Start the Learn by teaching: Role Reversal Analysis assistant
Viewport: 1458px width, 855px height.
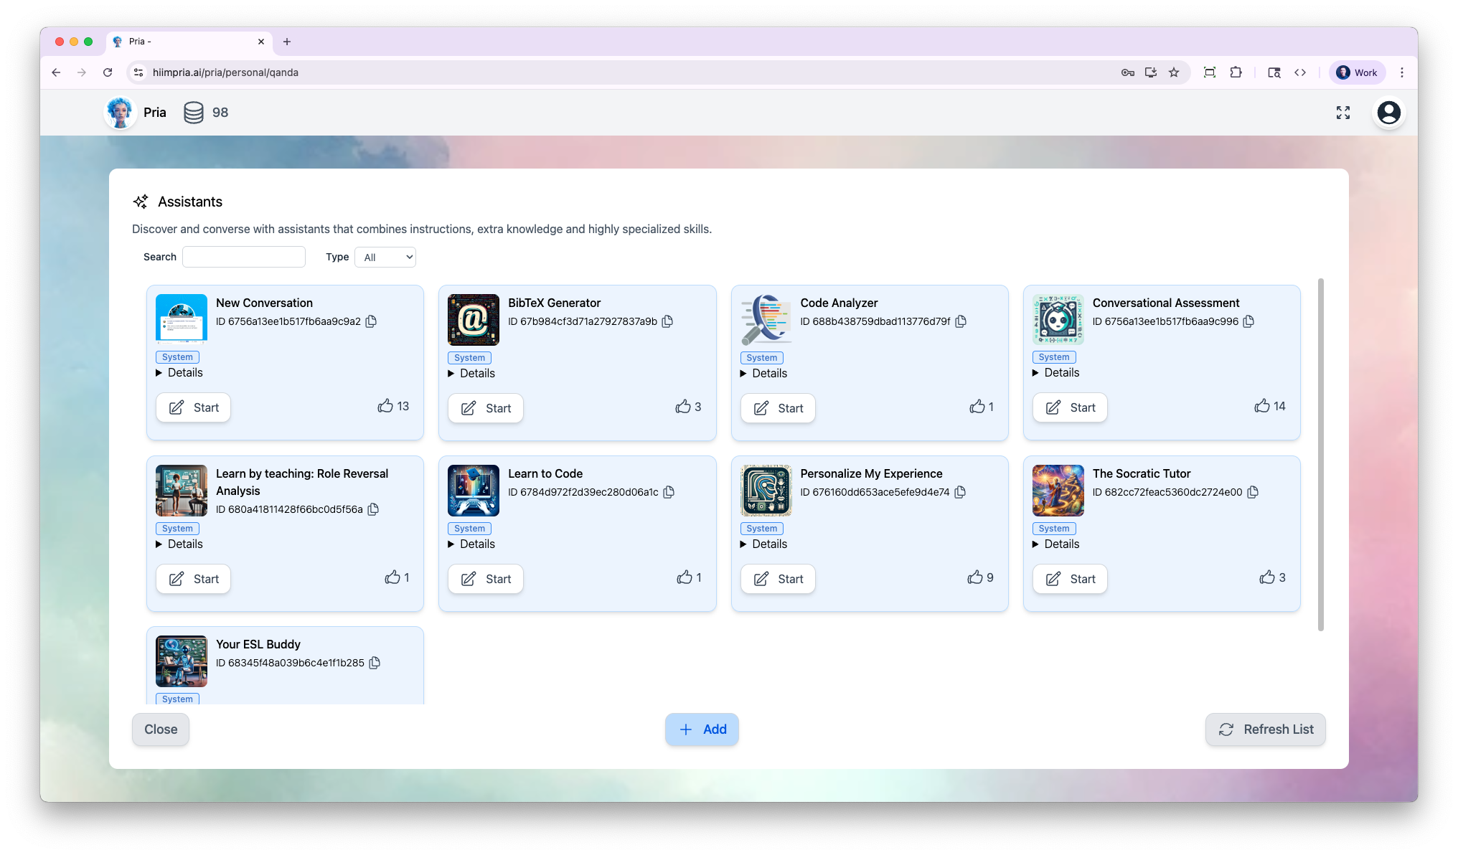coord(193,579)
